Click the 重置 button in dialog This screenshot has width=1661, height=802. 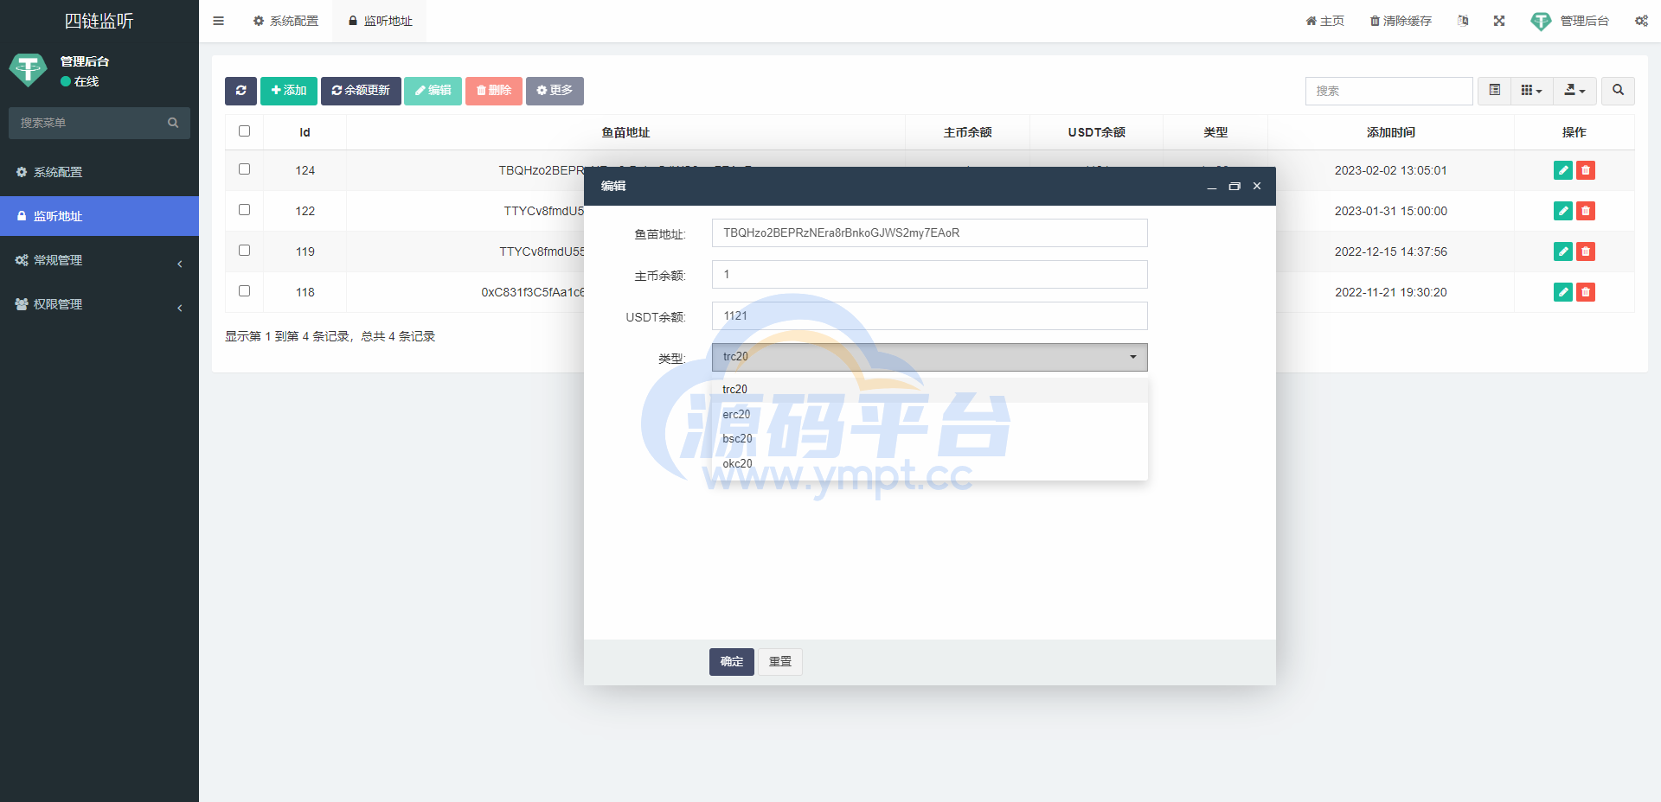tap(780, 662)
